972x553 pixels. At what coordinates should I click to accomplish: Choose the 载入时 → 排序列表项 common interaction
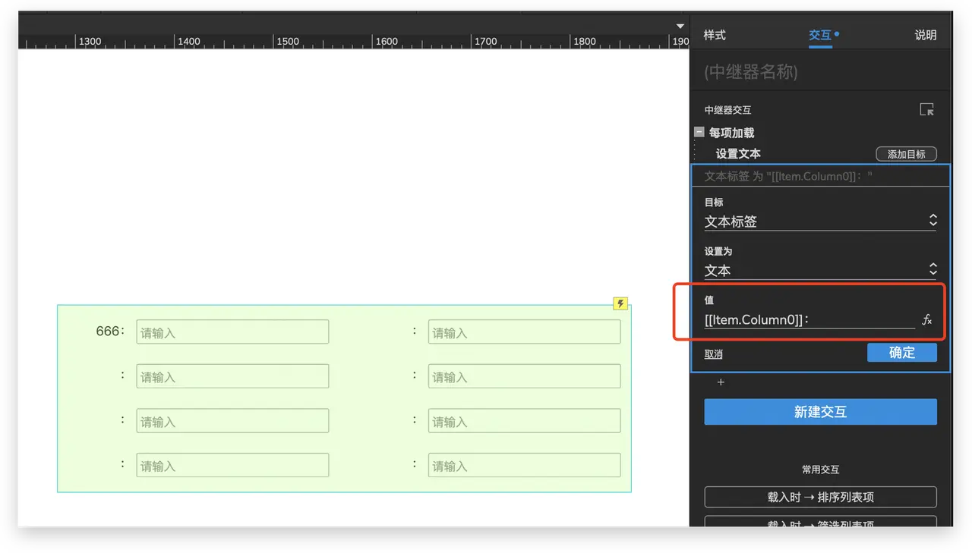tap(820, 497)
